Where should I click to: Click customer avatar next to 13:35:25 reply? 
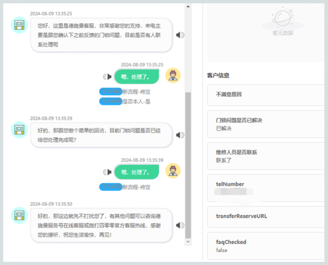[173, 75]
